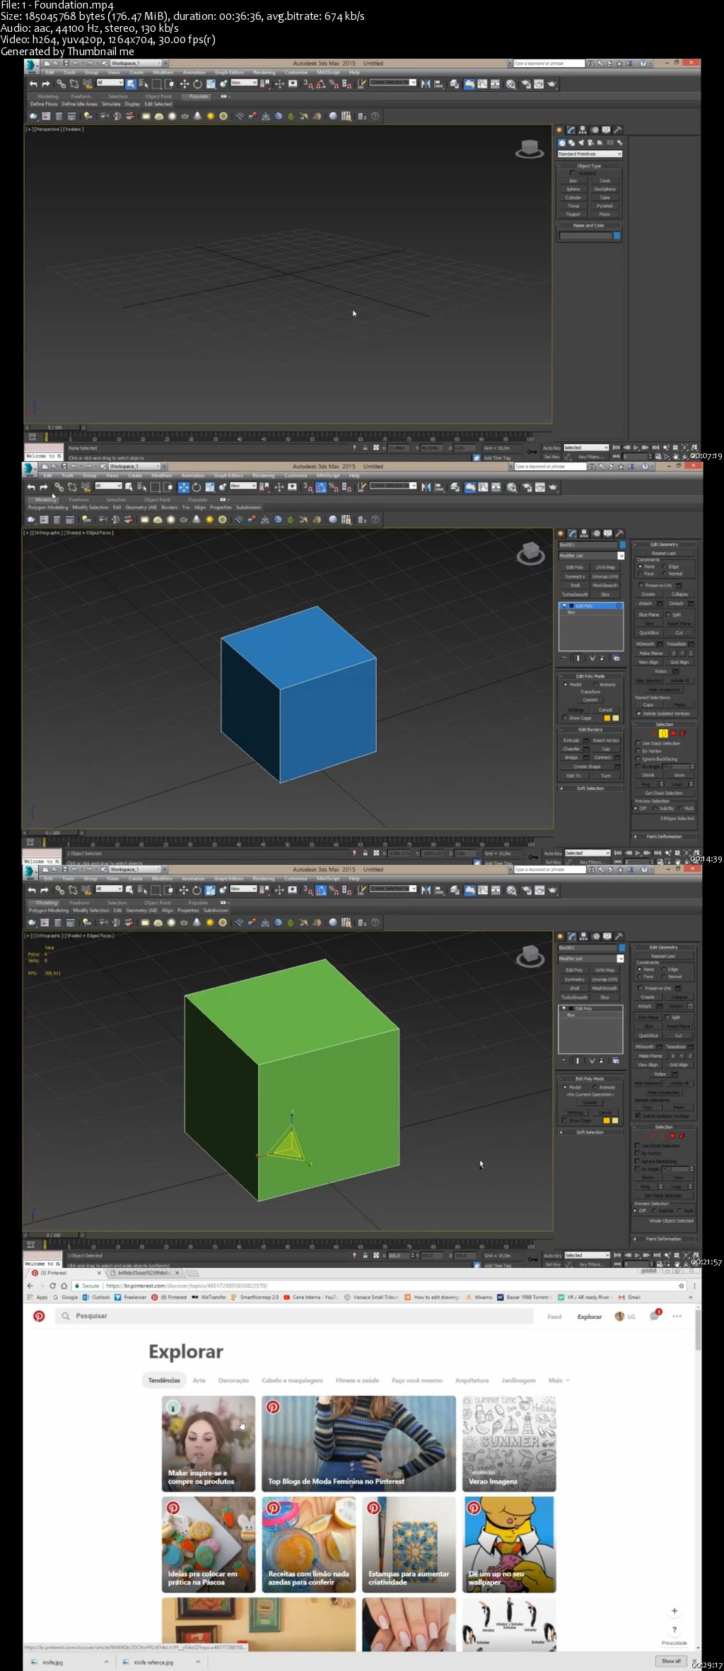Screen dimensions: 724x1671
Task: Expand the Paint Deformation rollout, blue cube frame
Action: (x=664, y=837)
